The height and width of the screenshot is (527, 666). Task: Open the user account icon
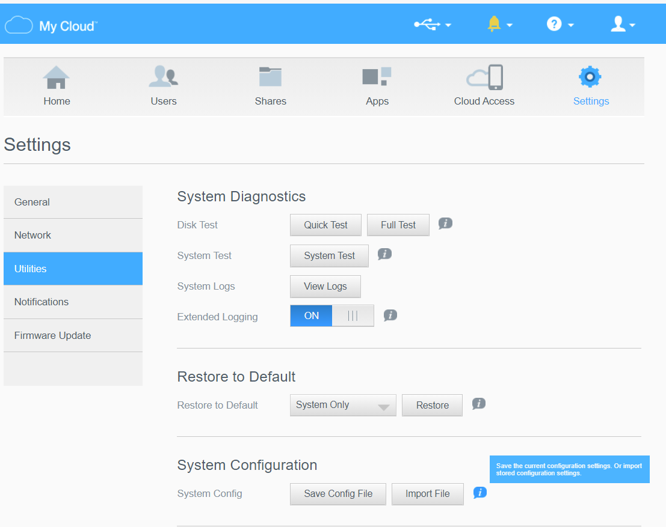[618, 24]
